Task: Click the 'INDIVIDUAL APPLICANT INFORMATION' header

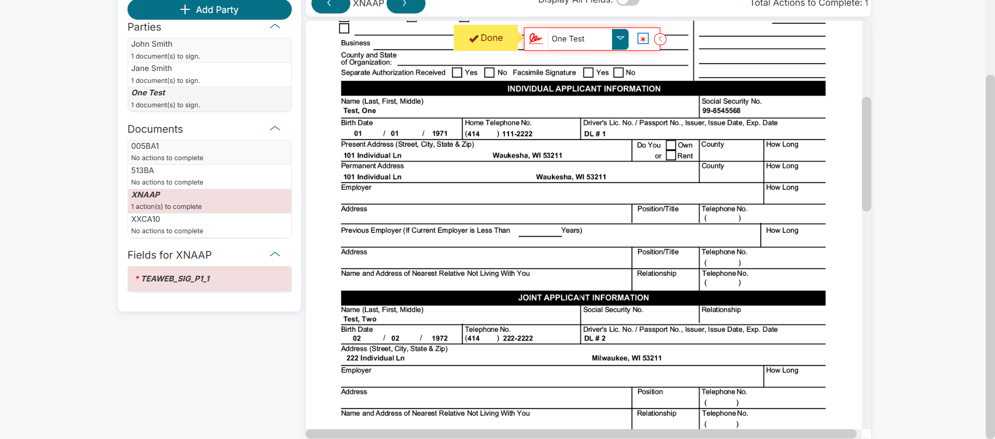Action: (x=584, y=89)
